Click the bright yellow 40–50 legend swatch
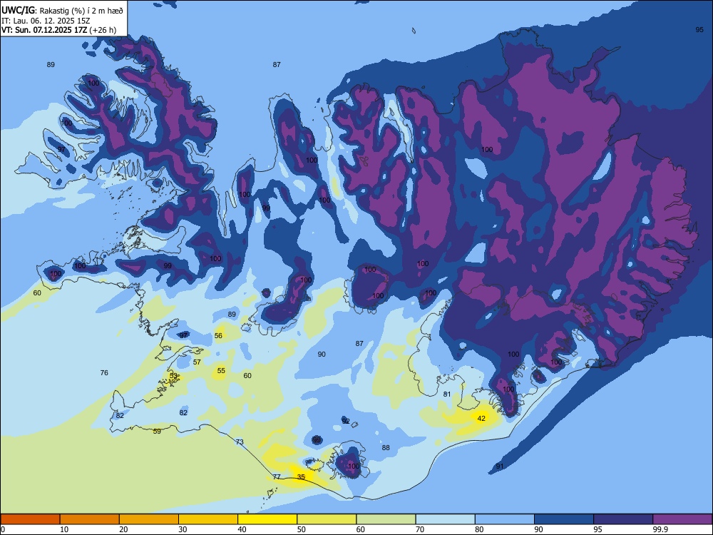 [x=267, y=519]
